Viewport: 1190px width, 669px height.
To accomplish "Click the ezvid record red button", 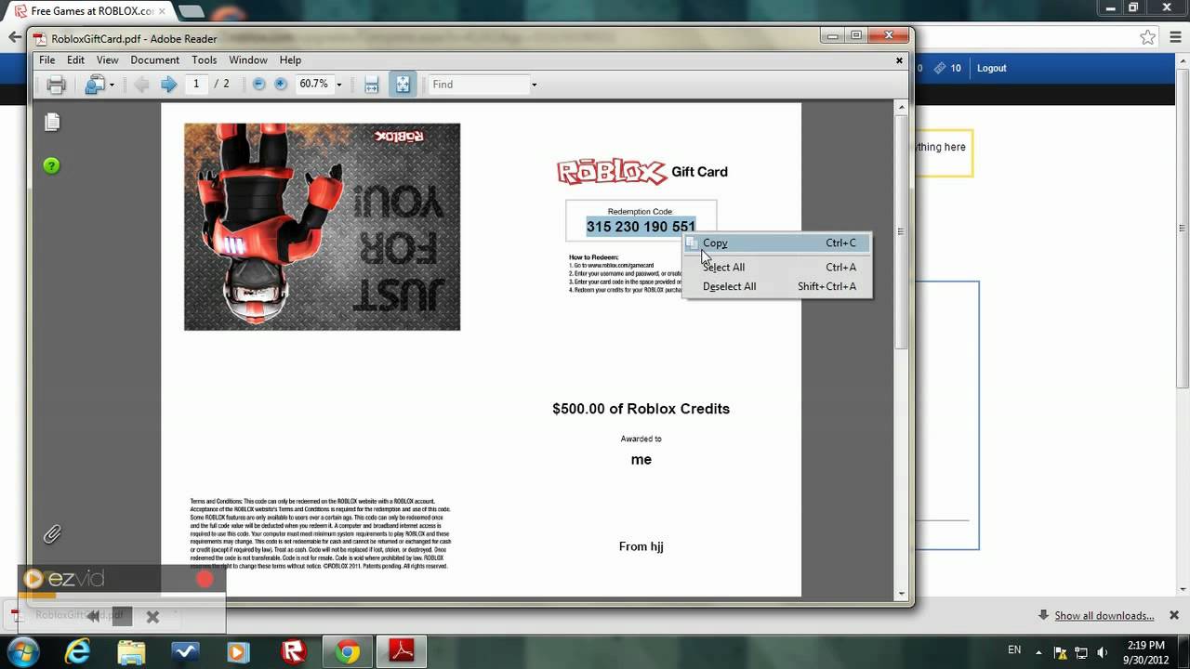I will pyautogui.click(x=205, y=579).
